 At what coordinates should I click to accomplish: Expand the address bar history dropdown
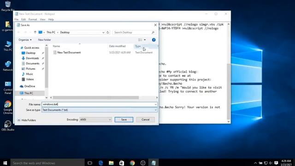pyautogui.click(x=103, y=32)
